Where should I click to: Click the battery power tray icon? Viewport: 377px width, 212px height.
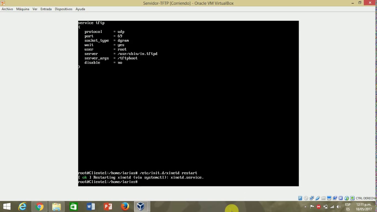[x=325, y=207]
